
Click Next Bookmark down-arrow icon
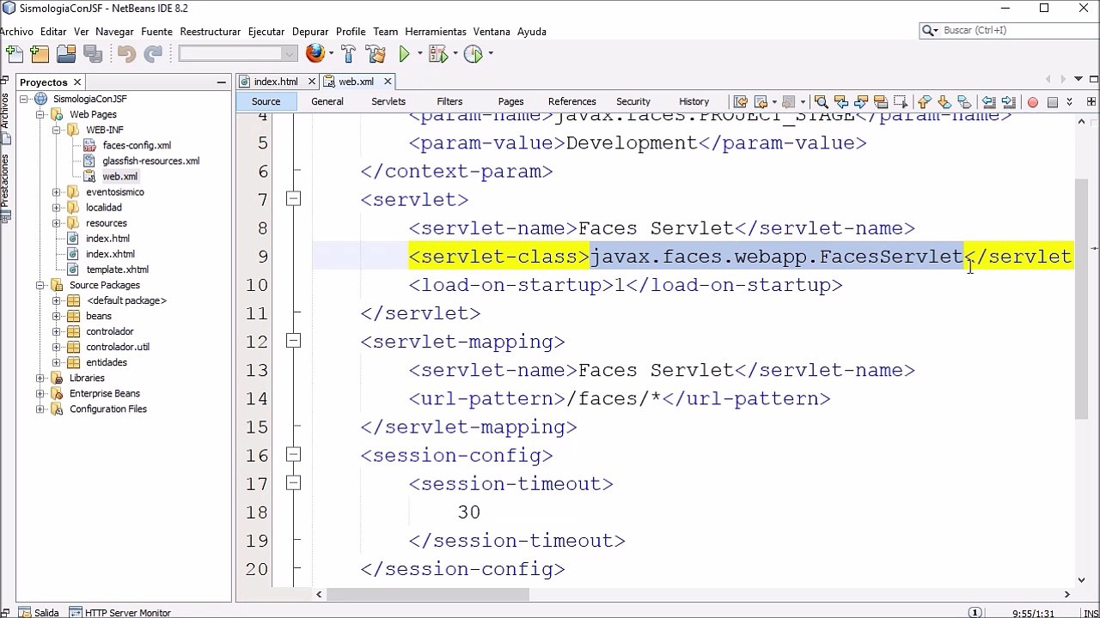[944, 101]
